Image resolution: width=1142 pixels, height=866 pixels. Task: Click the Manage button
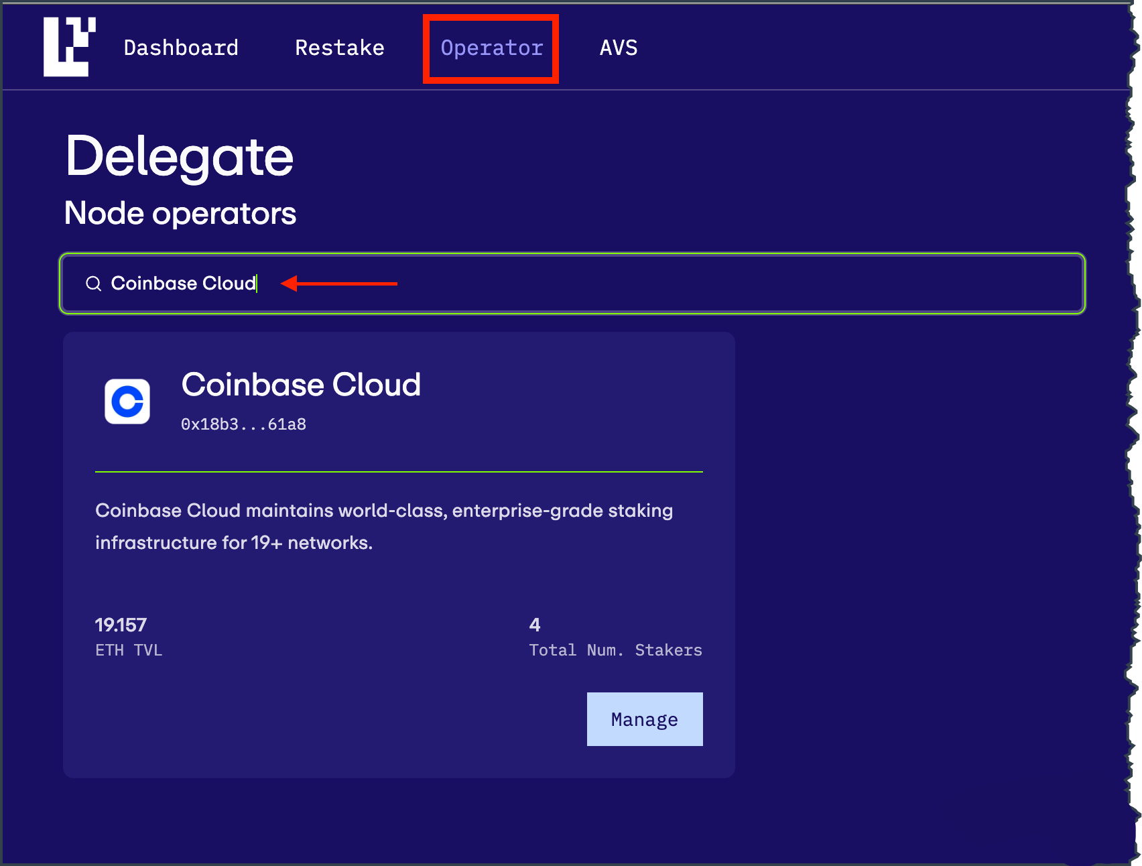[645, 719]
